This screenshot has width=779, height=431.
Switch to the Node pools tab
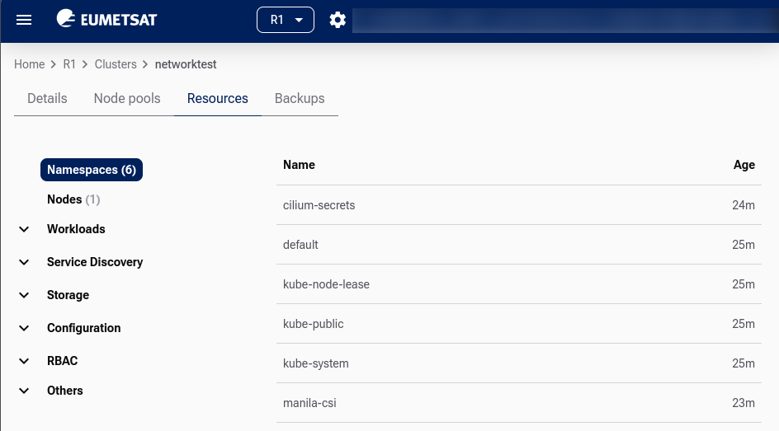(127, 98)
